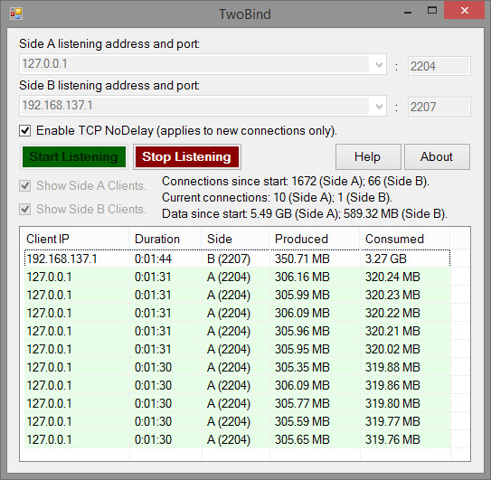The image size is (491, 480).
Task: Sort by Produced column header
Action: point(315,239)
